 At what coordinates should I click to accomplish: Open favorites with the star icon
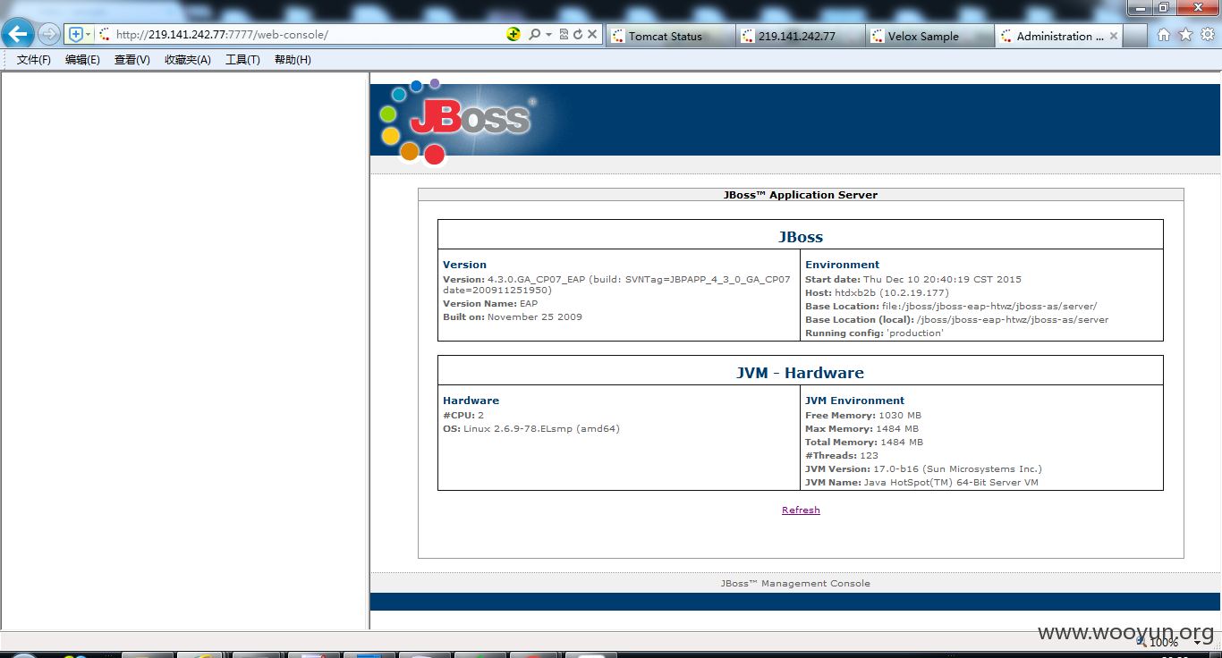pos(1185,35)
